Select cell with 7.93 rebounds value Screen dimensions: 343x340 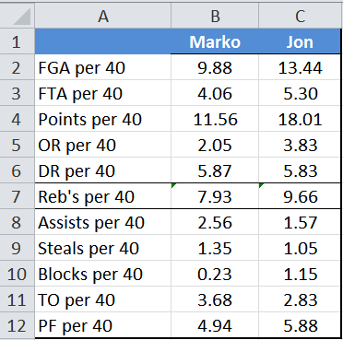215,196
